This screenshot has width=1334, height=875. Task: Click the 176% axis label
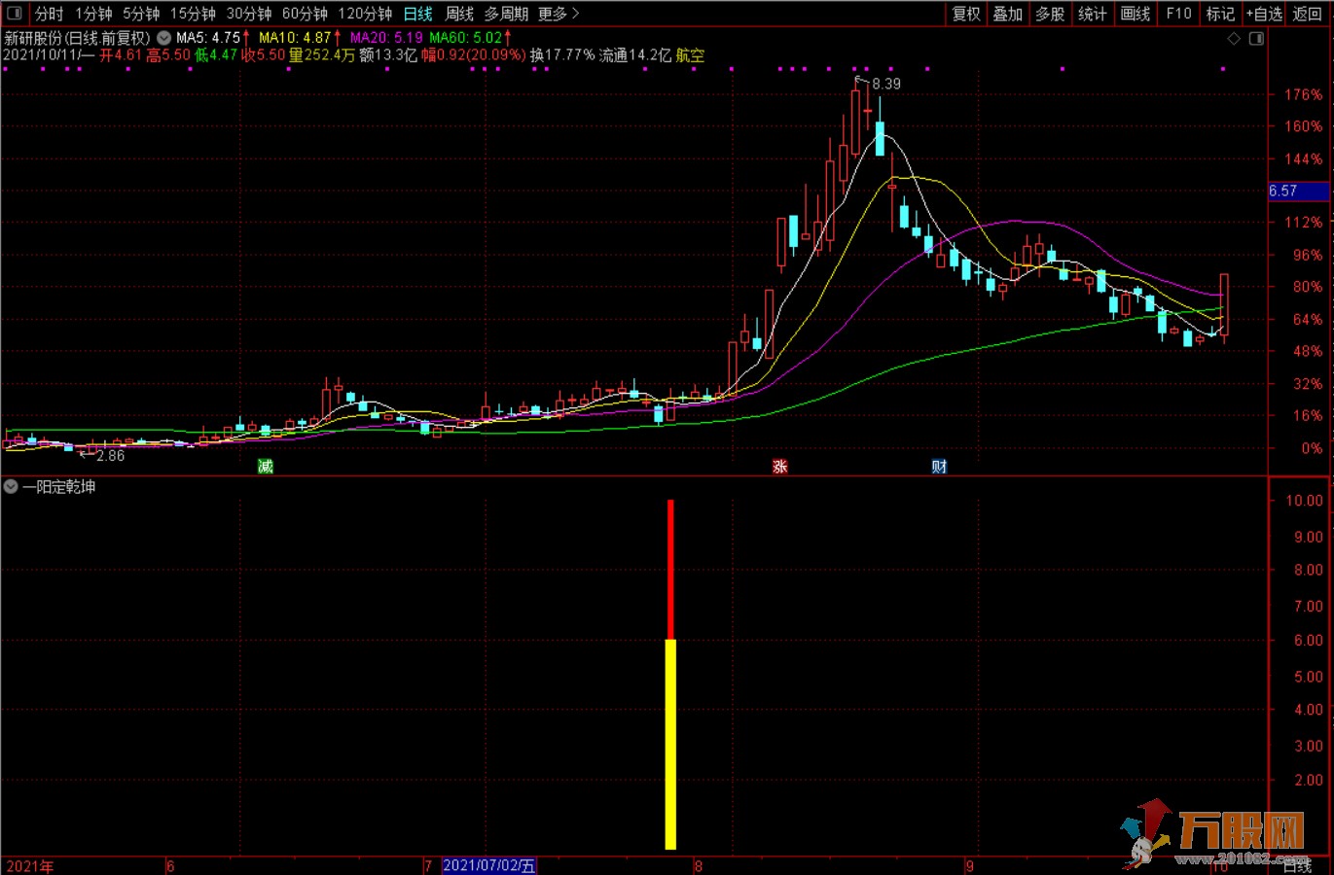1303,94
